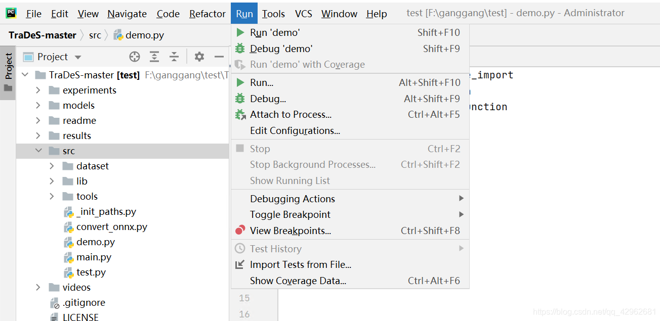Select Show Coverage Data... entry

[x=350, y=281]
